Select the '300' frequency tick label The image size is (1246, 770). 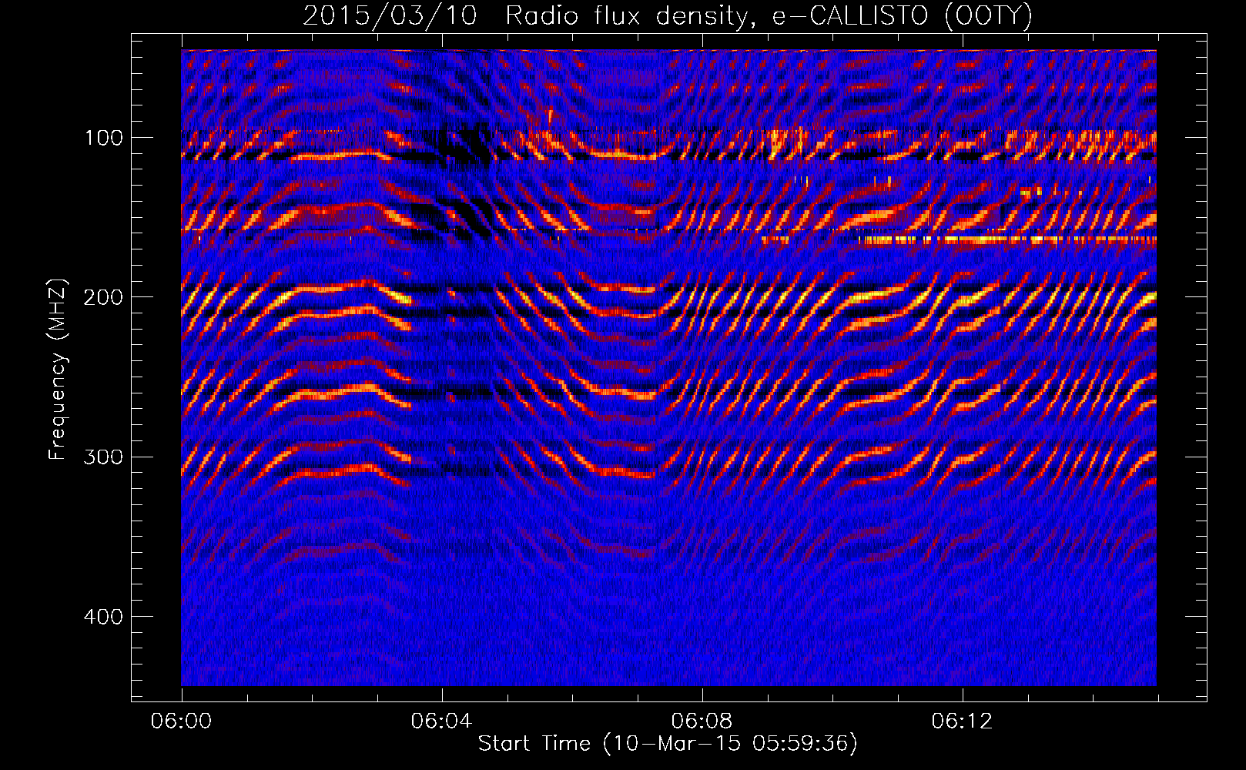tap(102, 457)
